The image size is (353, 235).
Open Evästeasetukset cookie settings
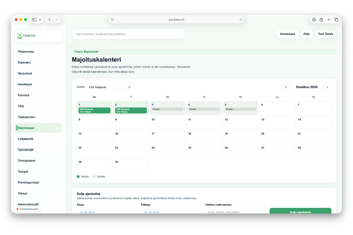(27, 209)
